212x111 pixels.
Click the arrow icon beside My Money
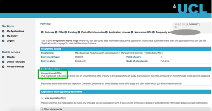[3, 36]
